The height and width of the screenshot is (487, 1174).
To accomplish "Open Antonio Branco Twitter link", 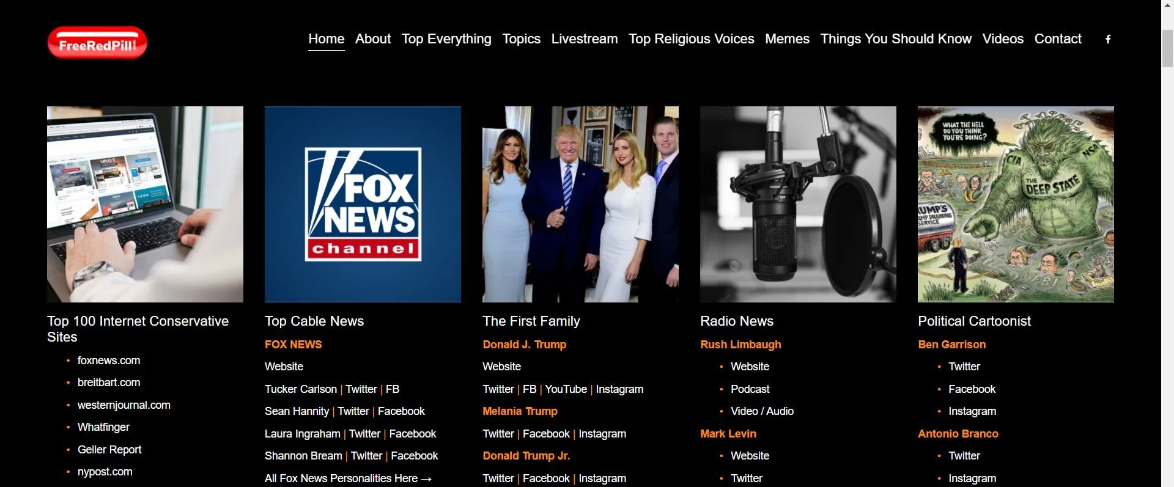I will (964, 456).
